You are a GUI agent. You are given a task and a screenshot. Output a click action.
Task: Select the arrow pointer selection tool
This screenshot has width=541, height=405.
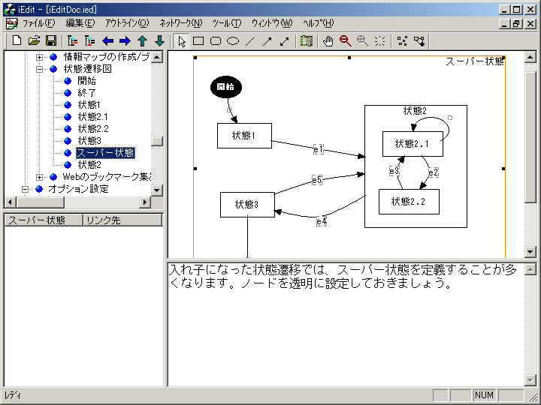point(182,40)
